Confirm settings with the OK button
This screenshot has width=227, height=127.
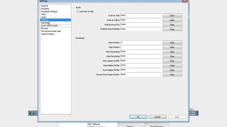tap(138, 117)
